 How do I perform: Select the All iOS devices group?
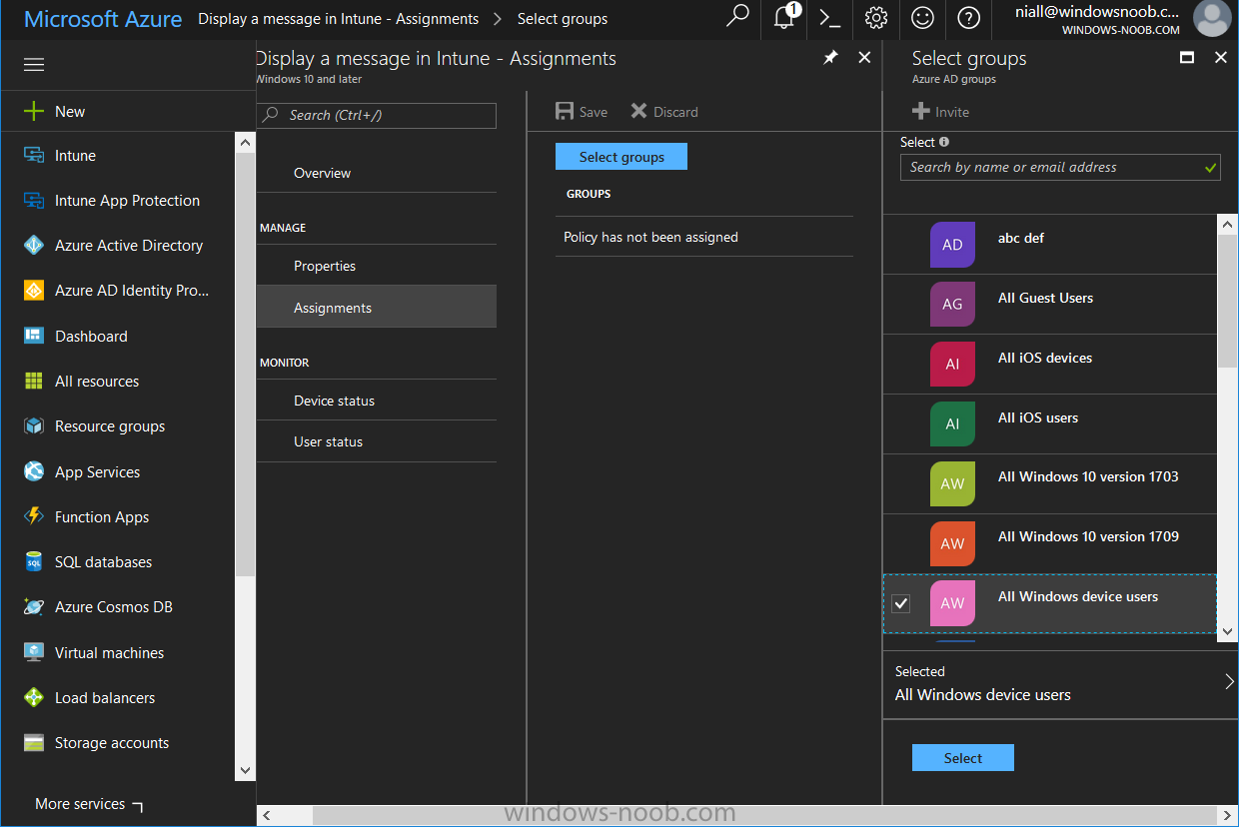click(1050, 365)
